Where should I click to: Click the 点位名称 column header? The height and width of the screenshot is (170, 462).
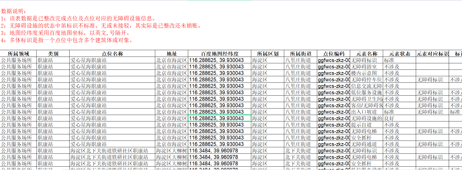pyautogui.click(x=112, y=54)
